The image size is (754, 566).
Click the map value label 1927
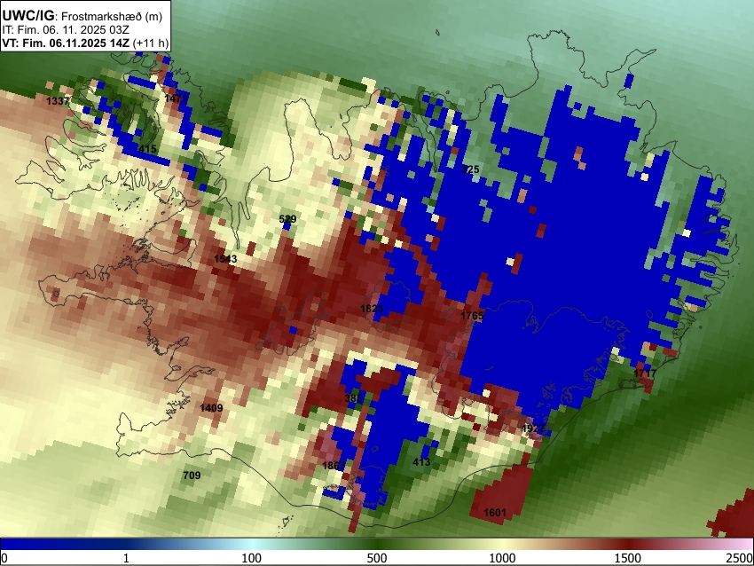point(533,428)
